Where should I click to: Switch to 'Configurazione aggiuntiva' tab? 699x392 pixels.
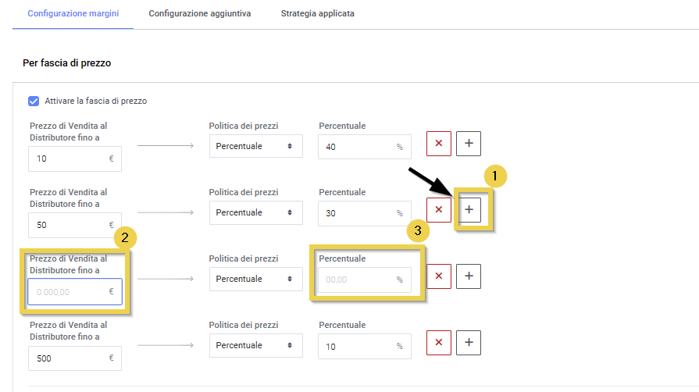pyautogui.click(x=199, y=14)
